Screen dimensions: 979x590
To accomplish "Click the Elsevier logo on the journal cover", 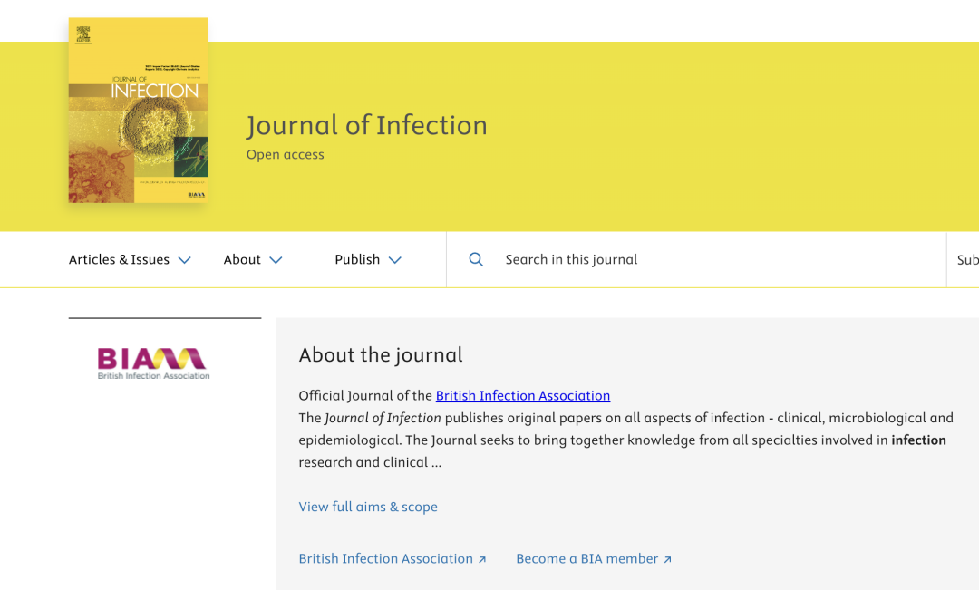I will [x=83, y=34].
